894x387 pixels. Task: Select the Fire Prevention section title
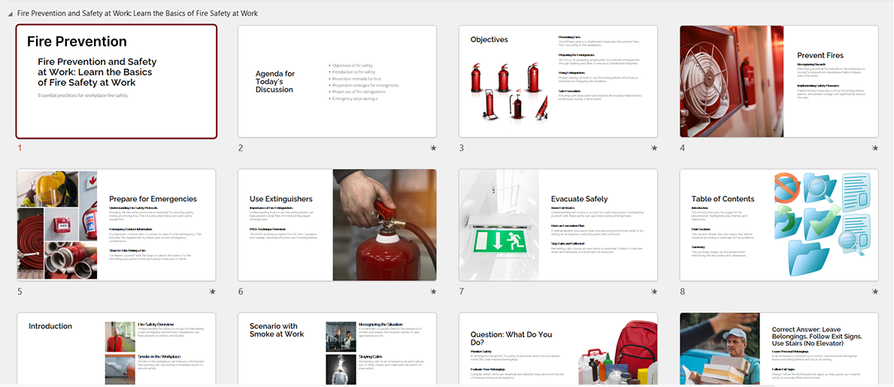(x=138, y=13)
